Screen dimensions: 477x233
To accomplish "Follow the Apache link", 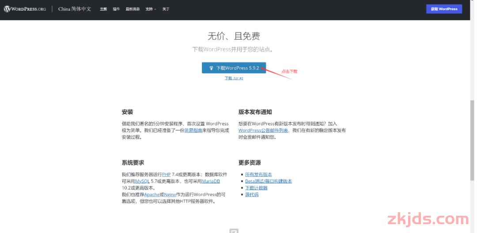I will (x=152, y=195).
